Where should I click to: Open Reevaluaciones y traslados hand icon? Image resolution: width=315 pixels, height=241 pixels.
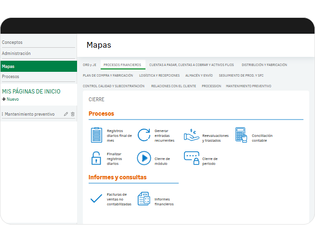pyautogui.click(x=191, y=135)
